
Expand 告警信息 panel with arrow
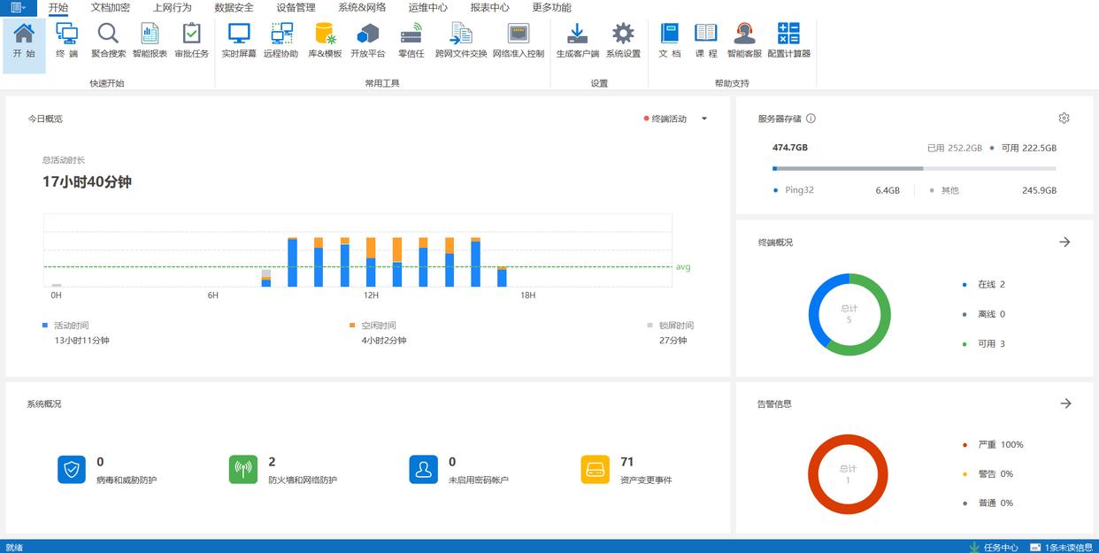tap(1065, 403)
